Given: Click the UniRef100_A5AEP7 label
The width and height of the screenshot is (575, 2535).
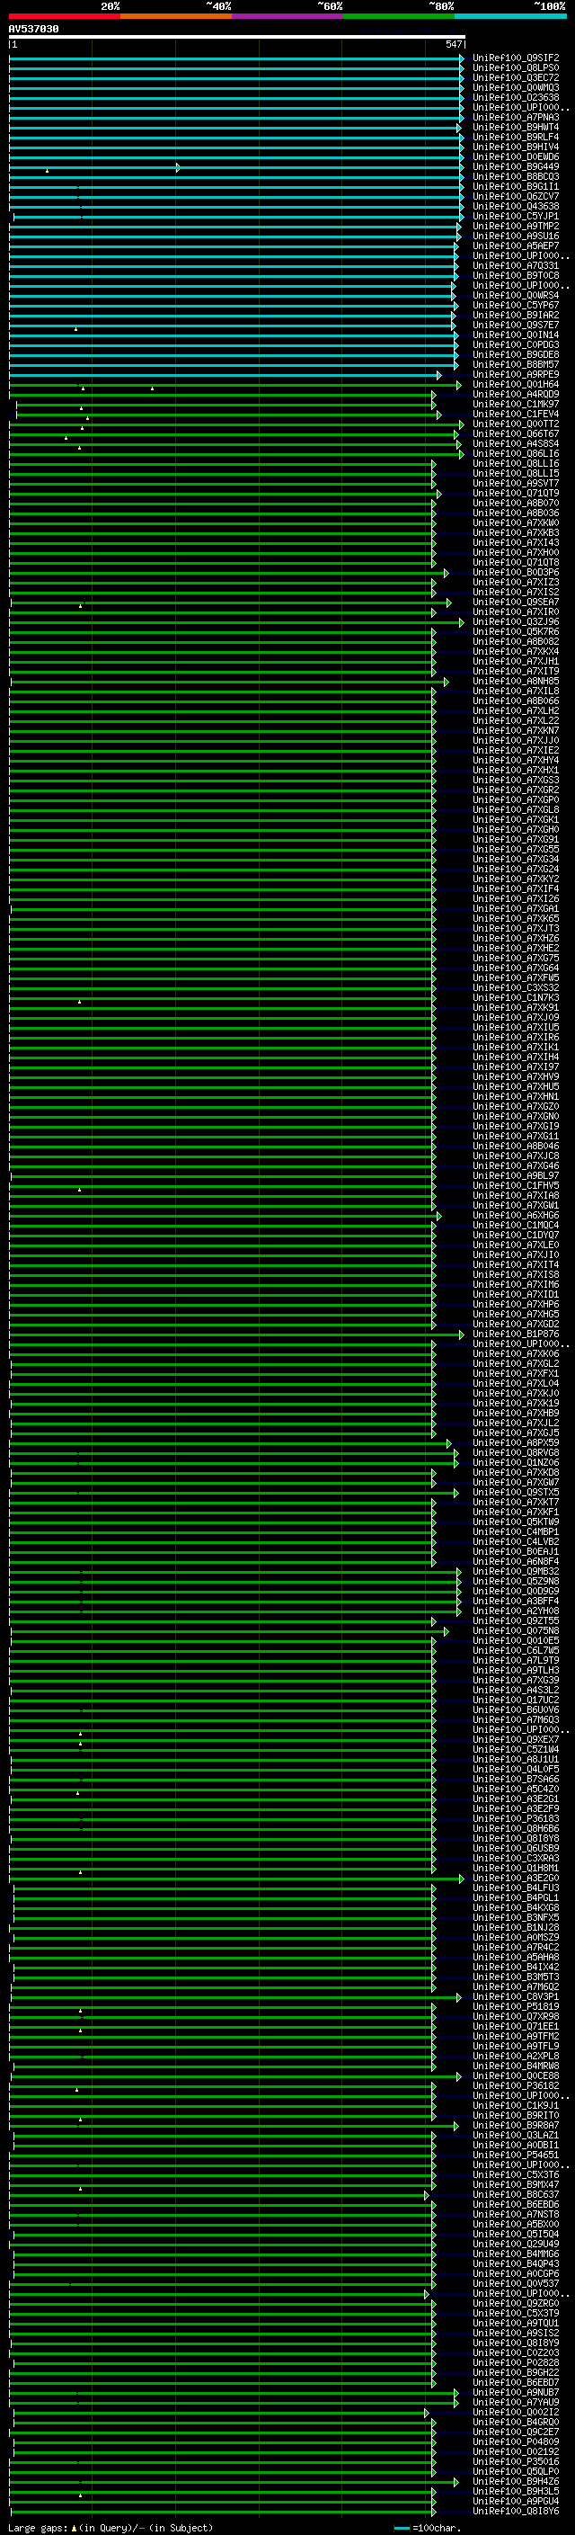Looking at the screenshot, I should tap(515, 245).
